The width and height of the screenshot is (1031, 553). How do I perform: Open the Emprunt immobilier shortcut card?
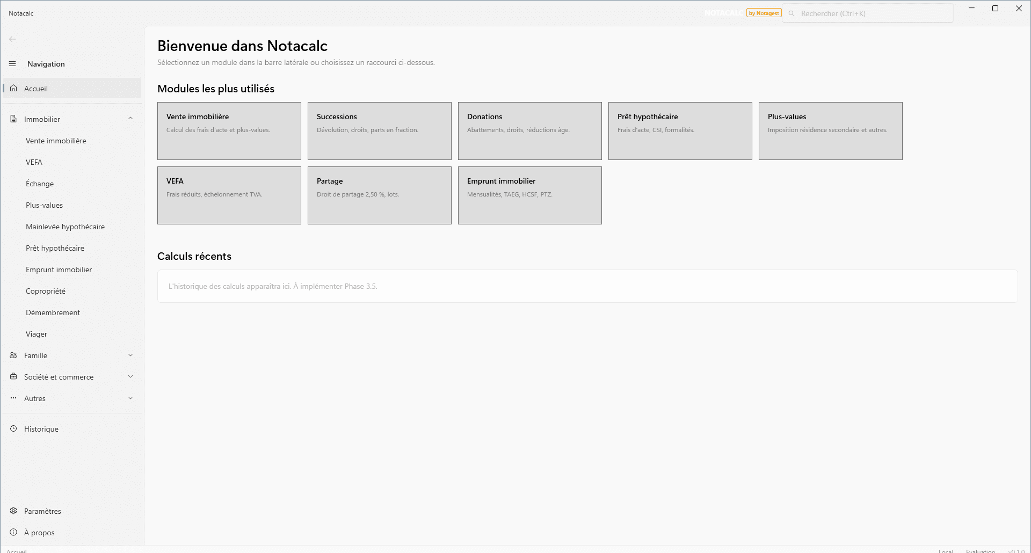(530, 195)
